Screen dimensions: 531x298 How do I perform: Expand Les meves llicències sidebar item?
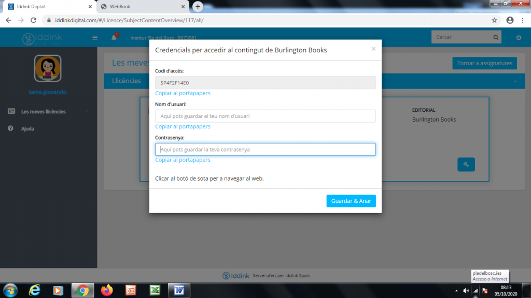point(44,111)
